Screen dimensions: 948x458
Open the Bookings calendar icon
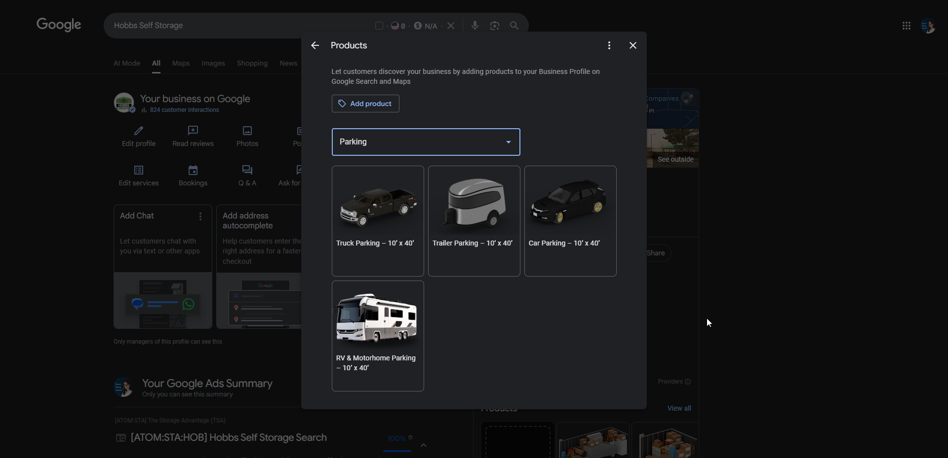pyautogui.click(x=193, y=170)
